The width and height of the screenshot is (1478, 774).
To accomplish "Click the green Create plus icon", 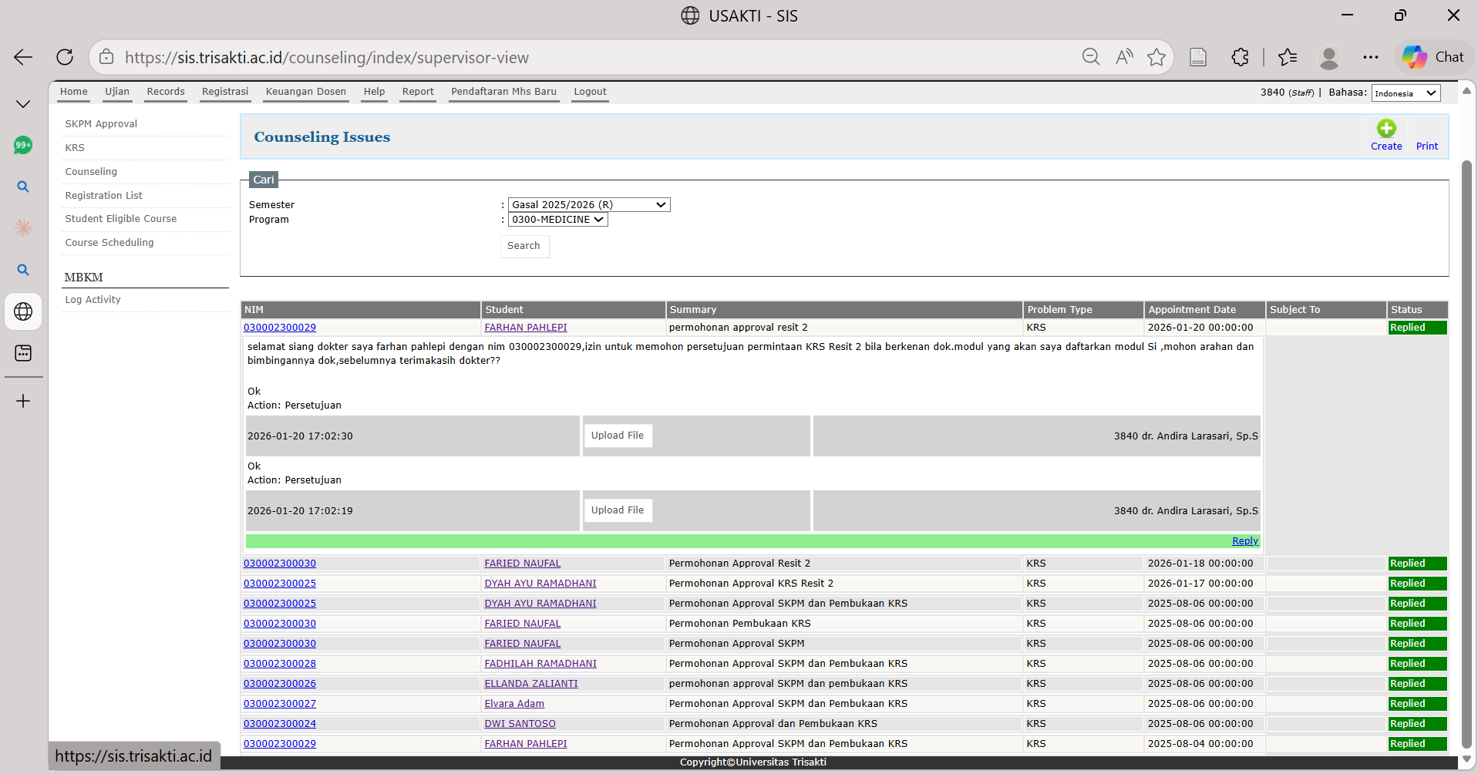I will [x=1385, y=129].
